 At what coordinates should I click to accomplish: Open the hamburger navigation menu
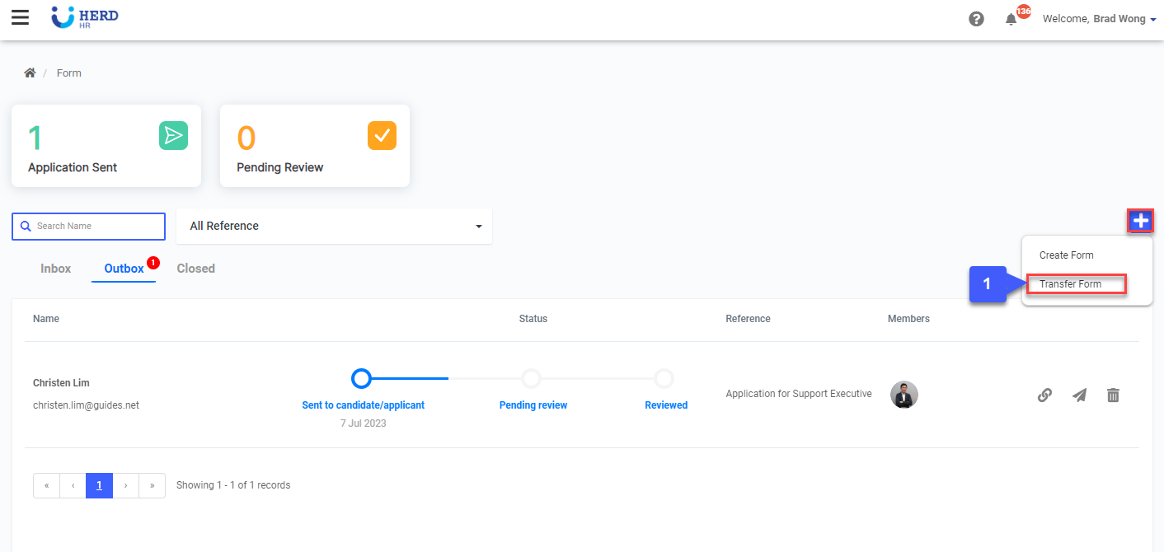tap(20, 18)
